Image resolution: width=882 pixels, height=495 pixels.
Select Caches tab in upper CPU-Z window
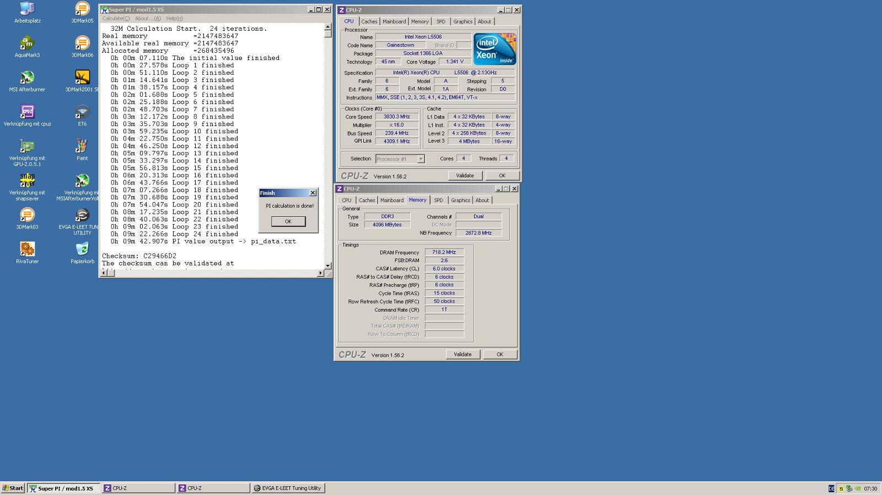coord(369,21)
